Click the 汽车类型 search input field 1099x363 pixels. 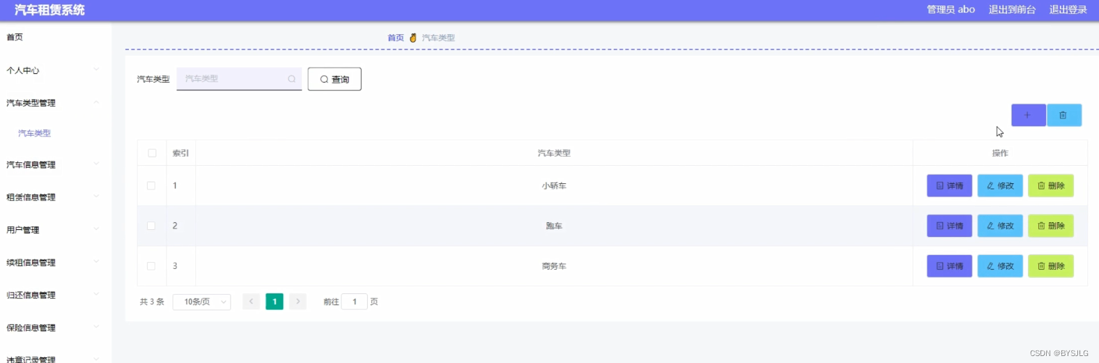tap(239, 79)
